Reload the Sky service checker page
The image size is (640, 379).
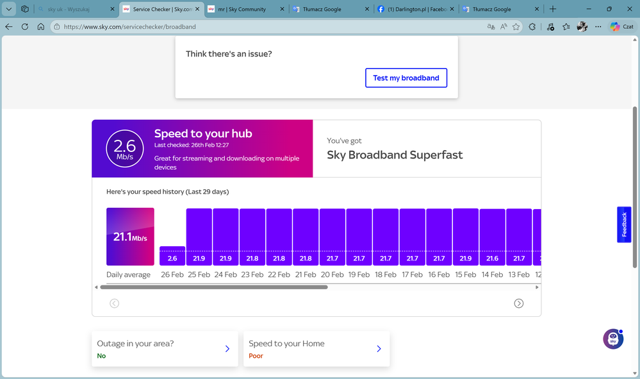(x=25, y=26)
